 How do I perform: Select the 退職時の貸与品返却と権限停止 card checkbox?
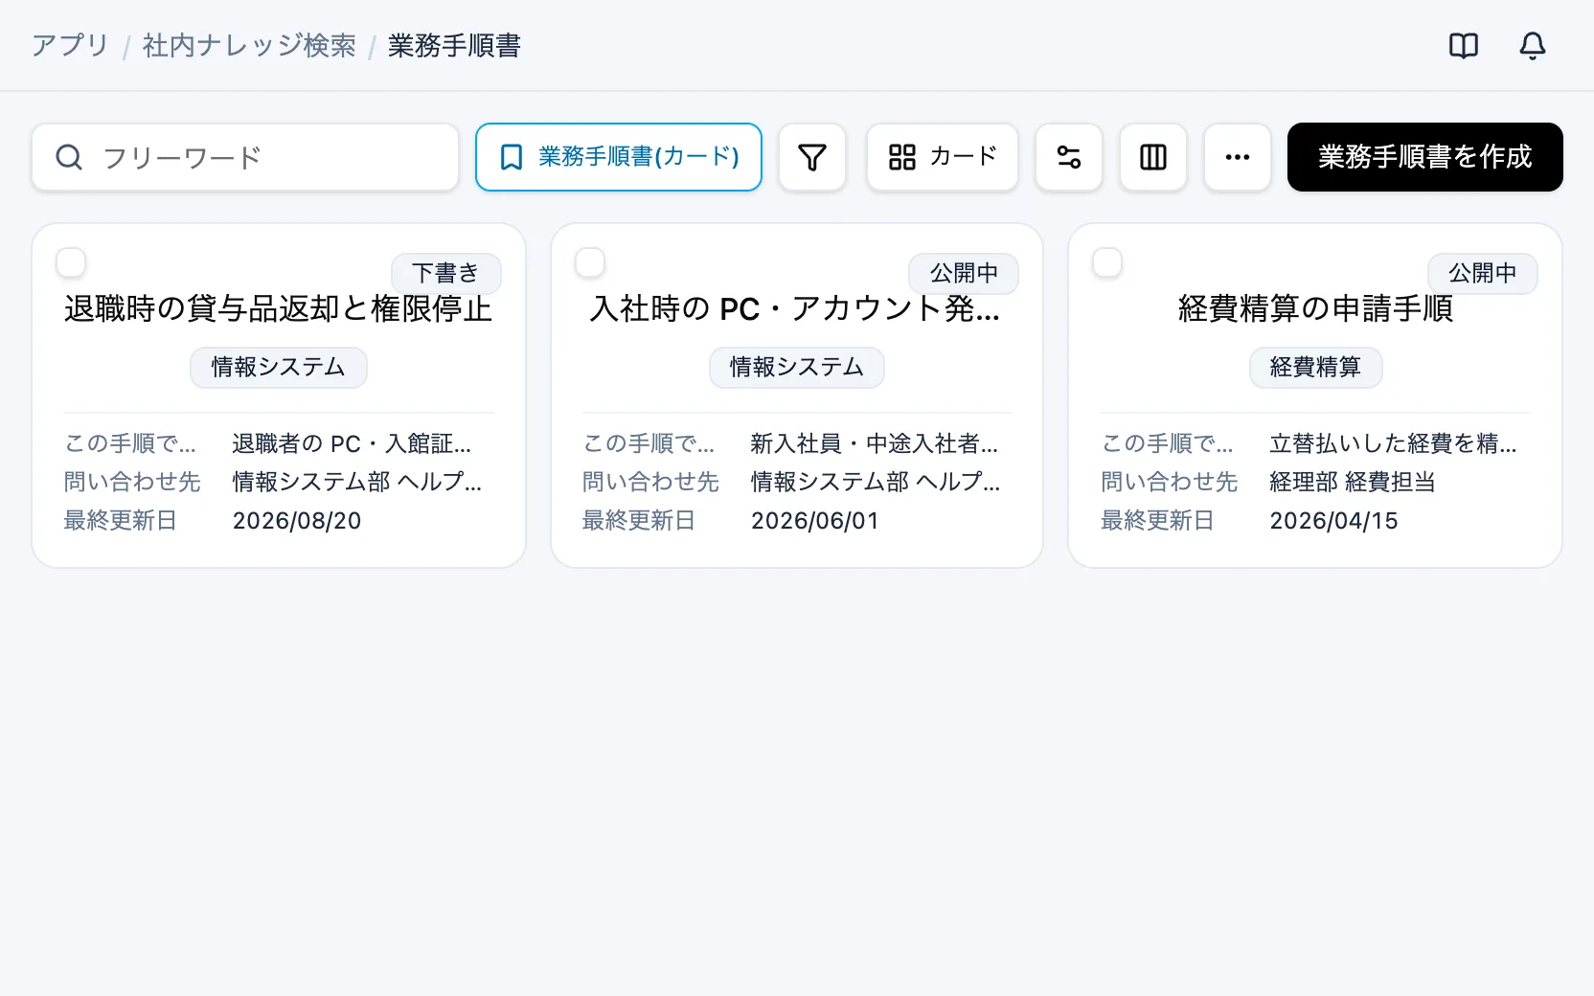[71, 262]
